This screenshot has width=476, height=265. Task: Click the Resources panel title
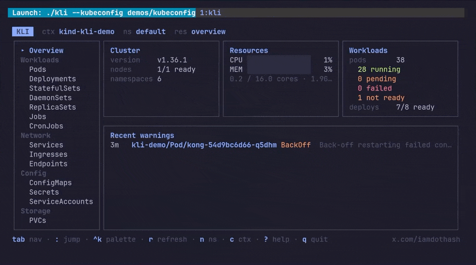click(249, 51)
